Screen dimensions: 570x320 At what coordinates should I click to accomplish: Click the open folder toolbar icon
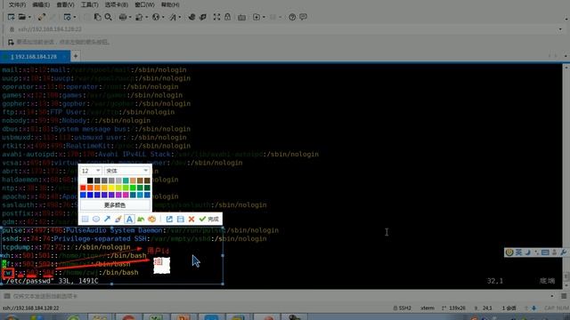coord(22,17)
